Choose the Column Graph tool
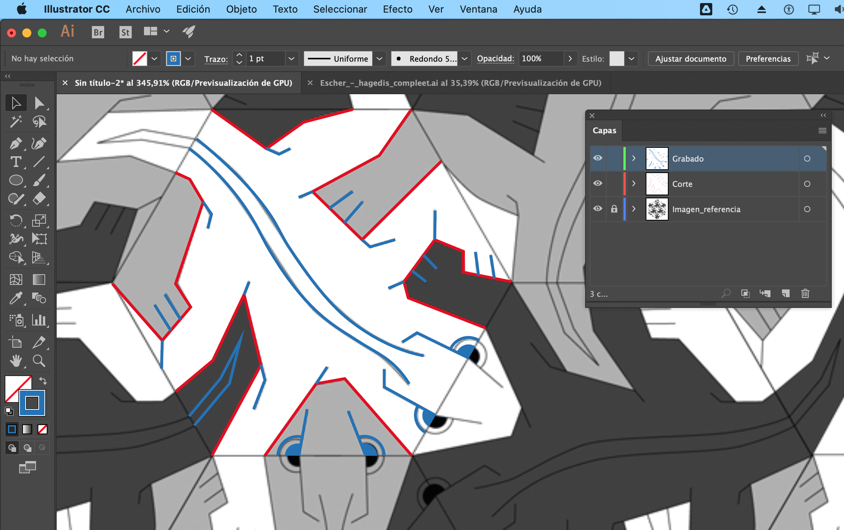Viewport: 844px width, 530px height. (39, 320)
